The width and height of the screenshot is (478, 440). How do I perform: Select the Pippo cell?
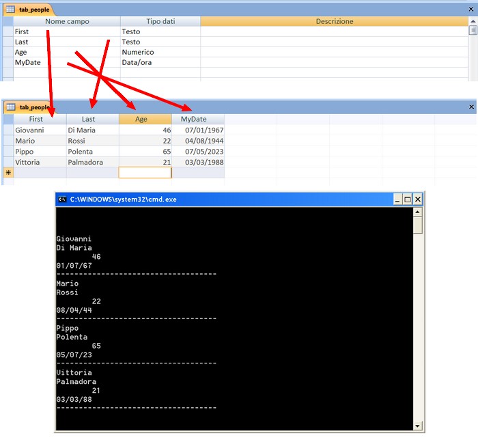40,152
